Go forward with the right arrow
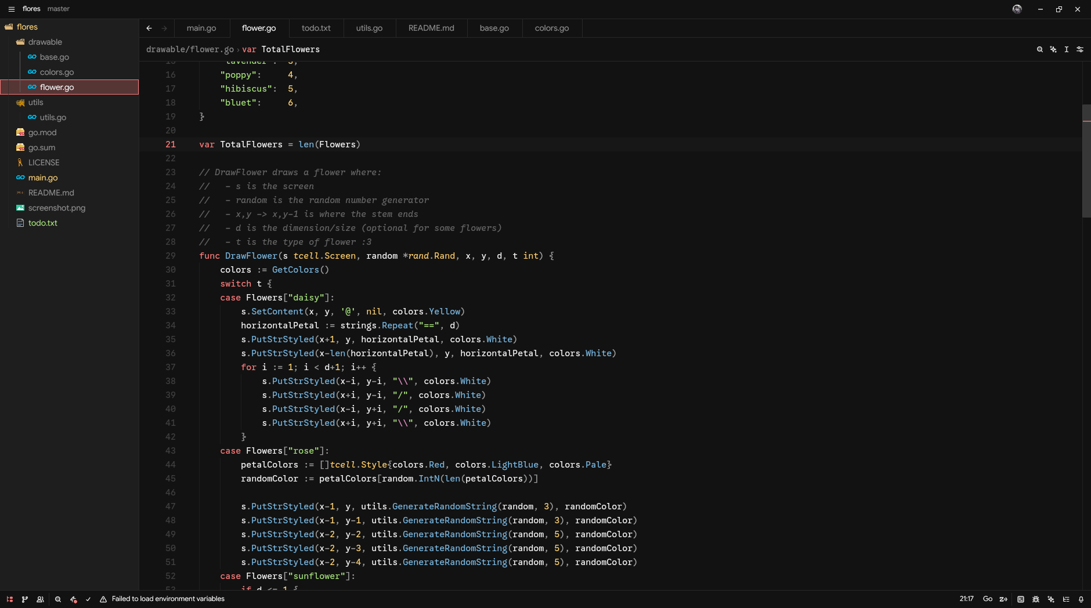 (x=164, y=28)
